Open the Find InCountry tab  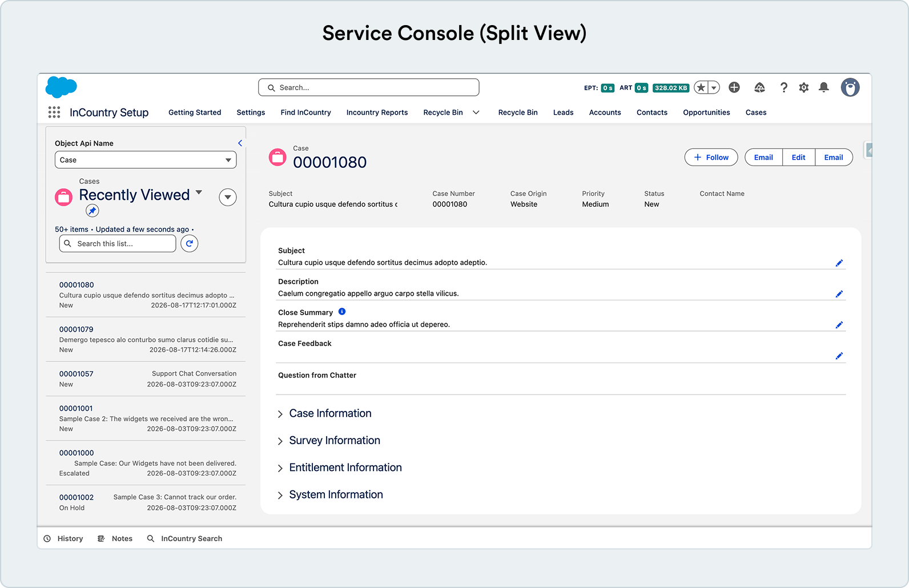(305, 112)
